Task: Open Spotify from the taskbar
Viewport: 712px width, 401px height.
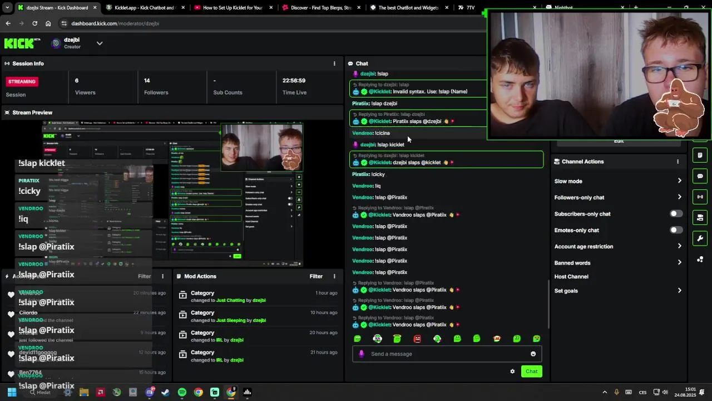Action: point(182,392)
